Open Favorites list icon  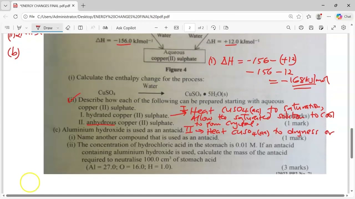[x=309, y=17]
